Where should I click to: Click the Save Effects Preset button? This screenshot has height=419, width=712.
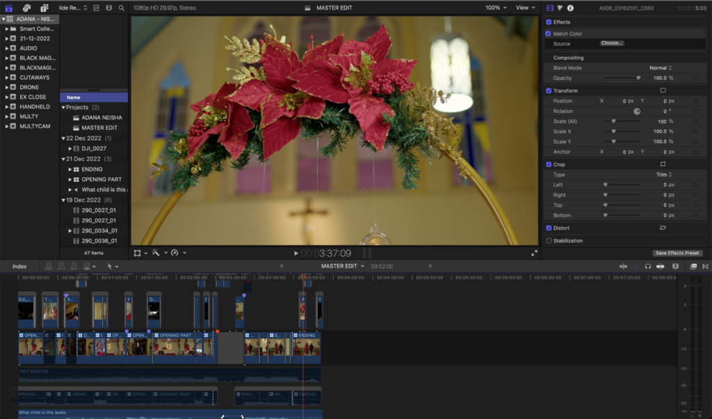tap(677, 253)
